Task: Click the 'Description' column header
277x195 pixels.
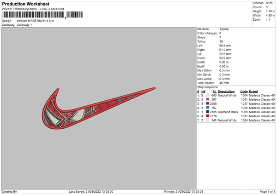Action: click(226, 92)
